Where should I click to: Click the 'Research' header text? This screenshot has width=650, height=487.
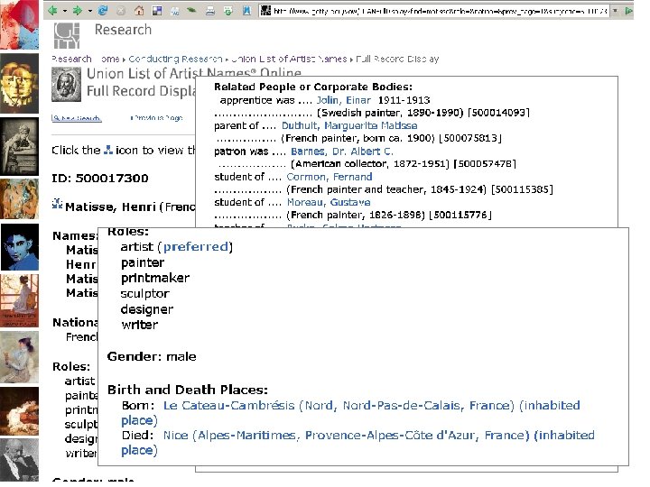click(123, 30)
